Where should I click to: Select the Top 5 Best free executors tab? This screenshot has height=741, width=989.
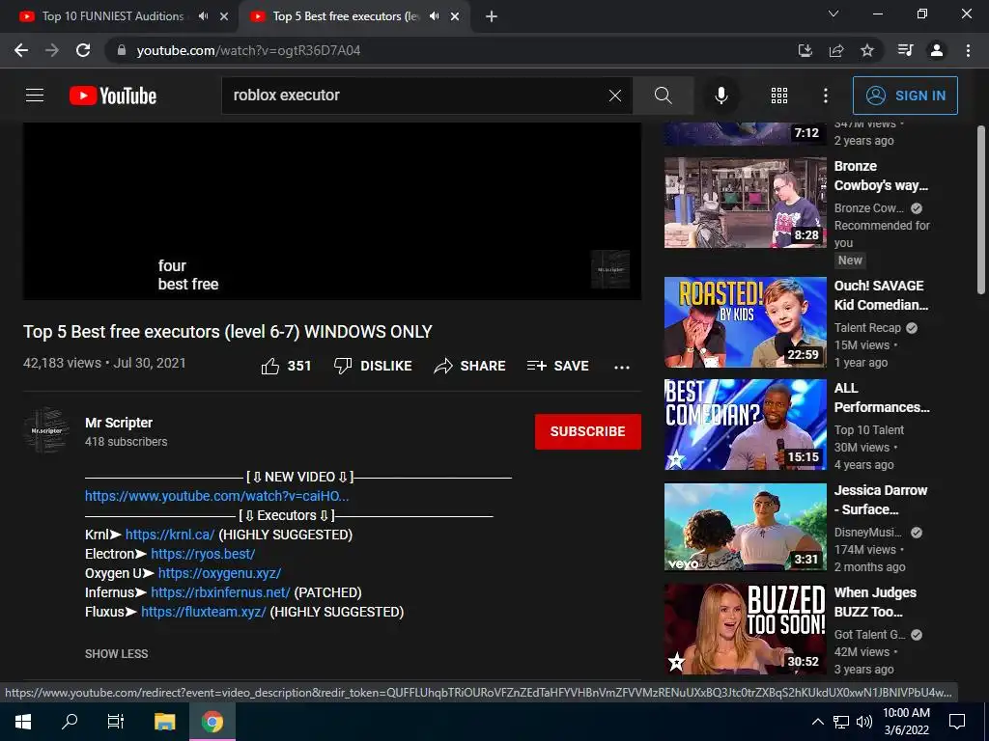pyautogui.click(x=346, y=16)
